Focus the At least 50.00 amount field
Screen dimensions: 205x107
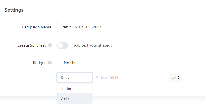tap(130, 77)
